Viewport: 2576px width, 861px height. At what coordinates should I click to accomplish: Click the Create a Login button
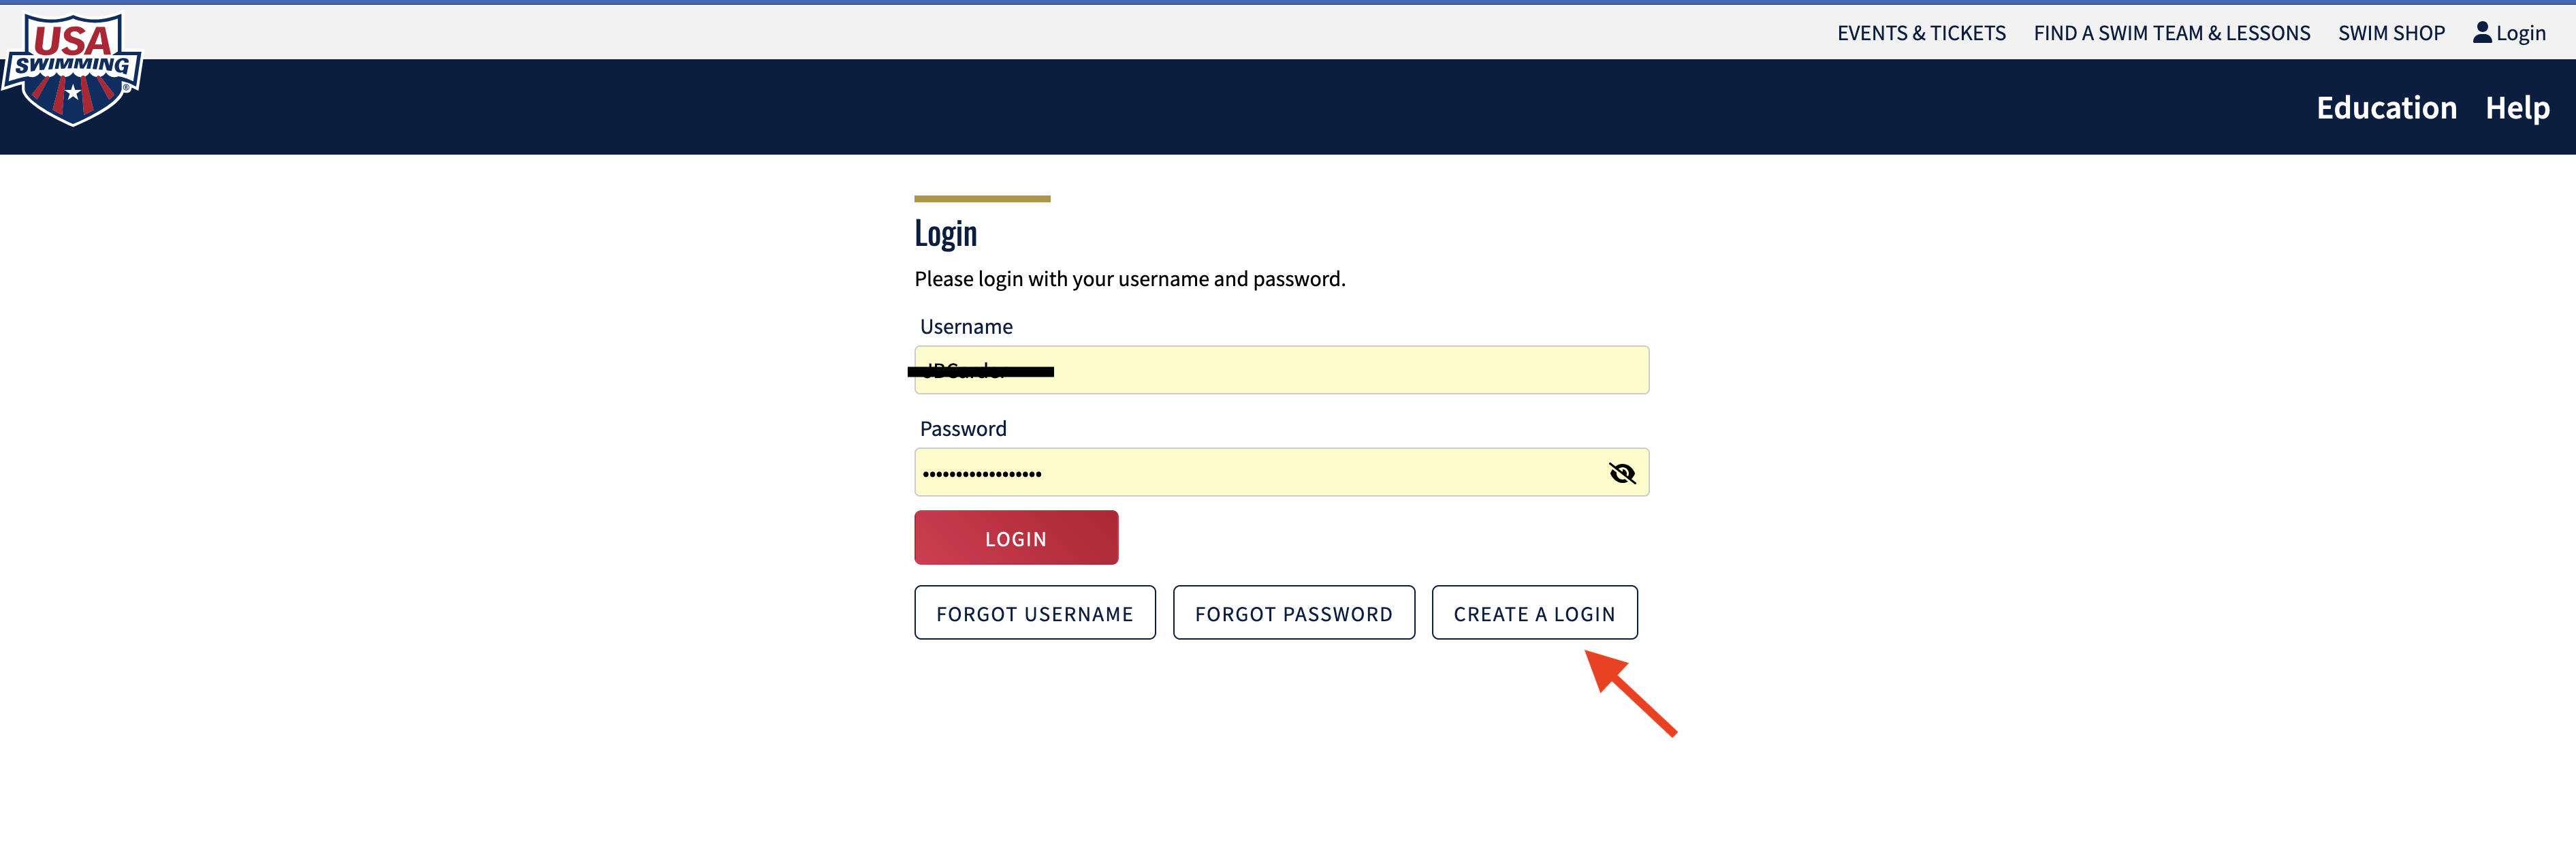[1533, 613]
